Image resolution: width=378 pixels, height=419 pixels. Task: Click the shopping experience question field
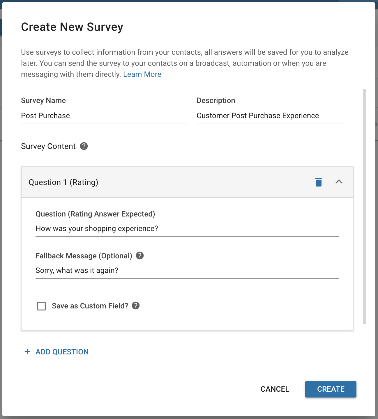[187, 229]
